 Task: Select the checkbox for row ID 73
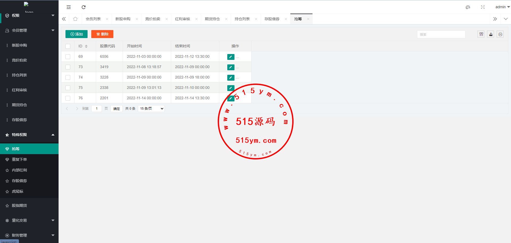tap(68, 67)
